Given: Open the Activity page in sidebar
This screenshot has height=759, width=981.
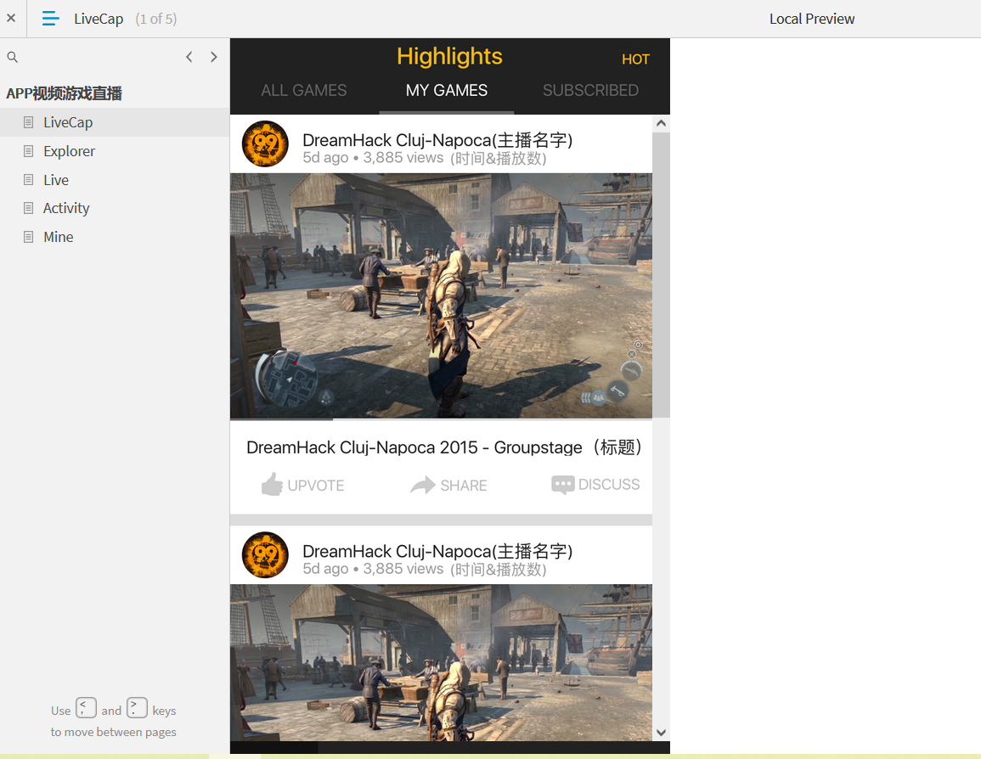Looking at the screenshot, I should [115, 208].
